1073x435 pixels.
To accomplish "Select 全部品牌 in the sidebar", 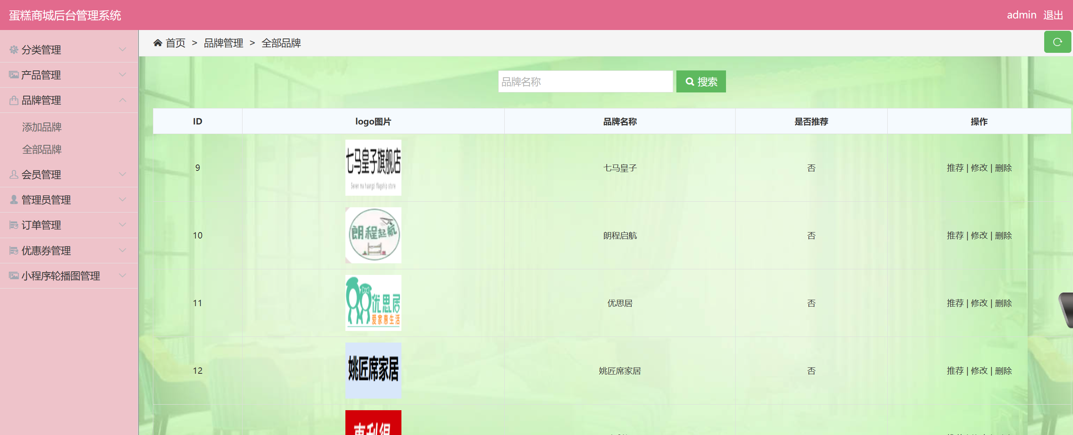I will click(x=42, y=149).
